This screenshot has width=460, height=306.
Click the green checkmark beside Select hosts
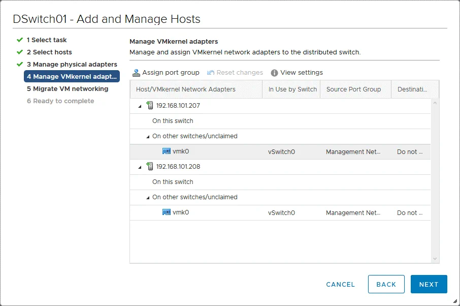coord(19,52)
